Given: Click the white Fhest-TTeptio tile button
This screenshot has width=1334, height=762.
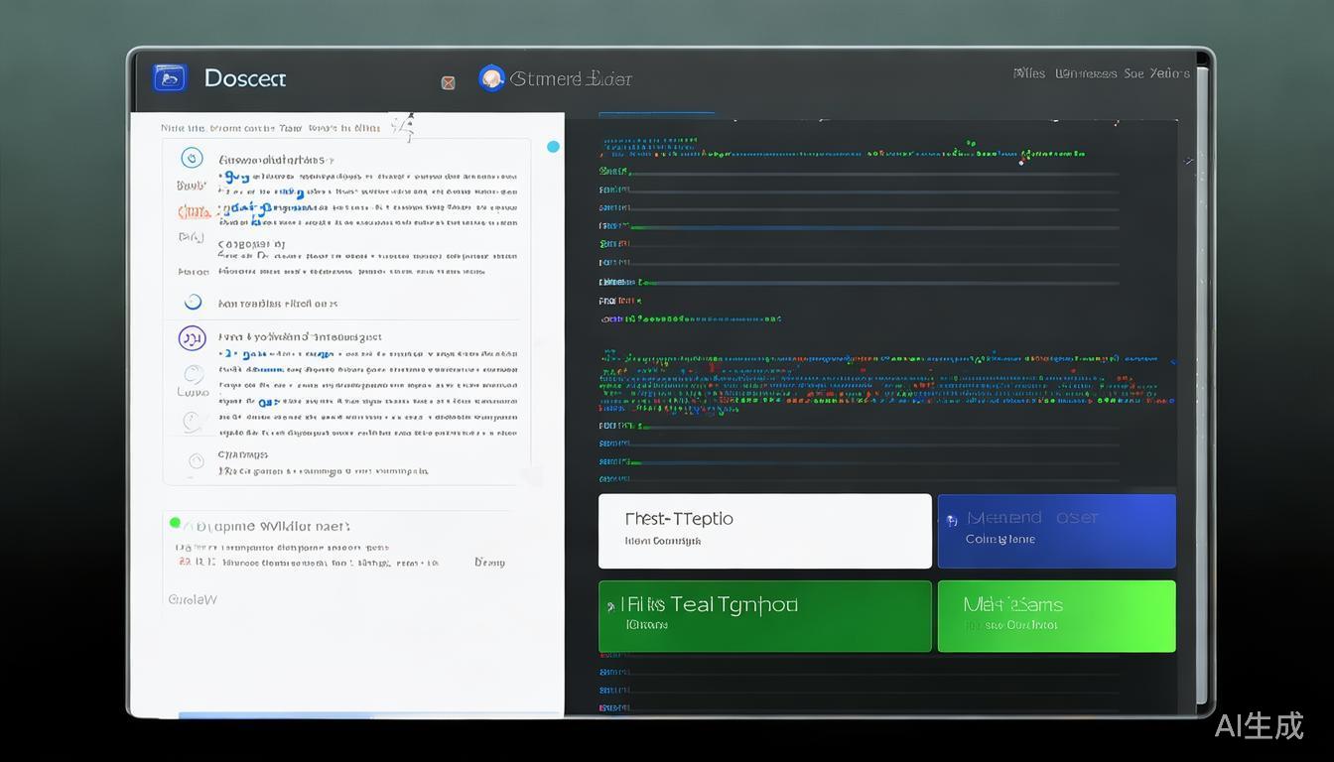Looking at the screenshot, I should [x=764, y=531].
